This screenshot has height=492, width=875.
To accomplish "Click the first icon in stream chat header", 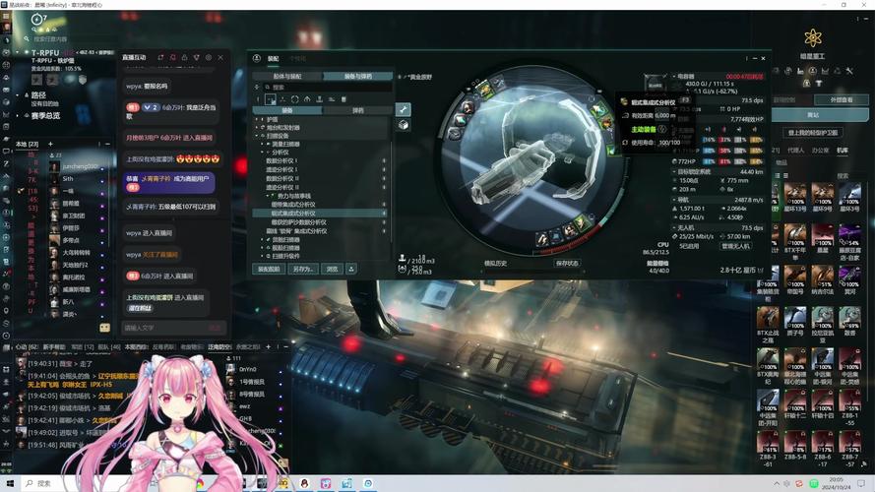I will [160, 57].
